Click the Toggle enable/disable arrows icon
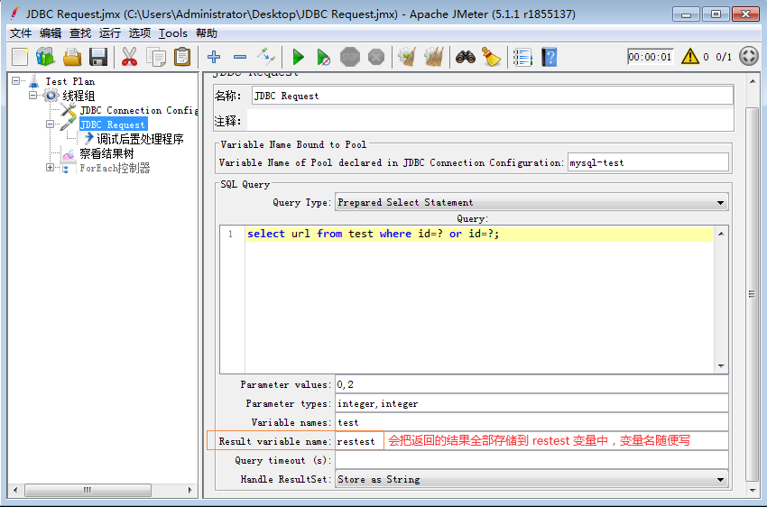Screen dimensions: 767x507 pos(266,57)
